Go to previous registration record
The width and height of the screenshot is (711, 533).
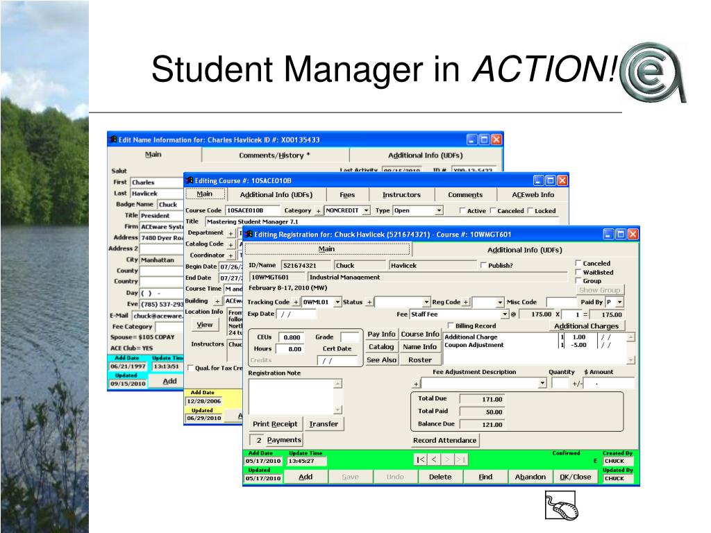click(x=434, y=459)
